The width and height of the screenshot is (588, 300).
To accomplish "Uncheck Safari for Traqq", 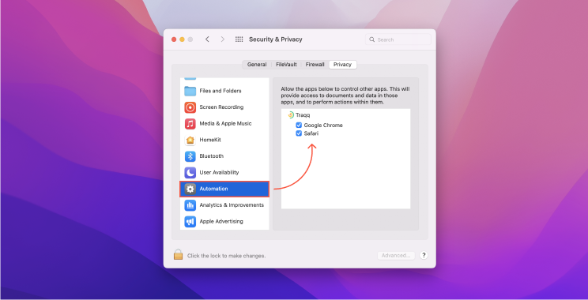I will coord(299,133).
